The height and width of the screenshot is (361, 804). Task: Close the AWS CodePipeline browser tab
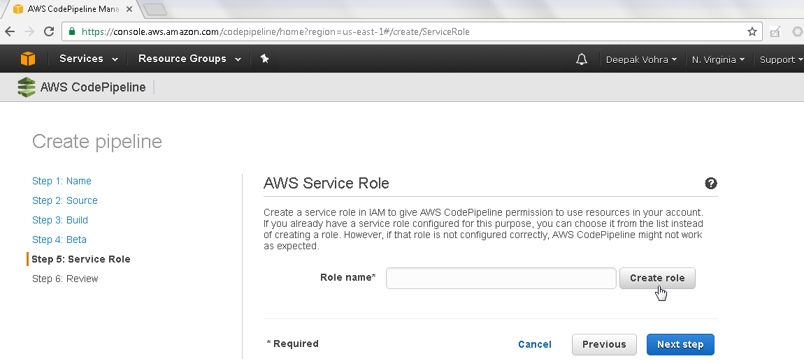[x=128, y=9]
